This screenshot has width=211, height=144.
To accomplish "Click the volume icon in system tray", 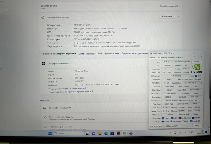I will [x=189, y=133].
